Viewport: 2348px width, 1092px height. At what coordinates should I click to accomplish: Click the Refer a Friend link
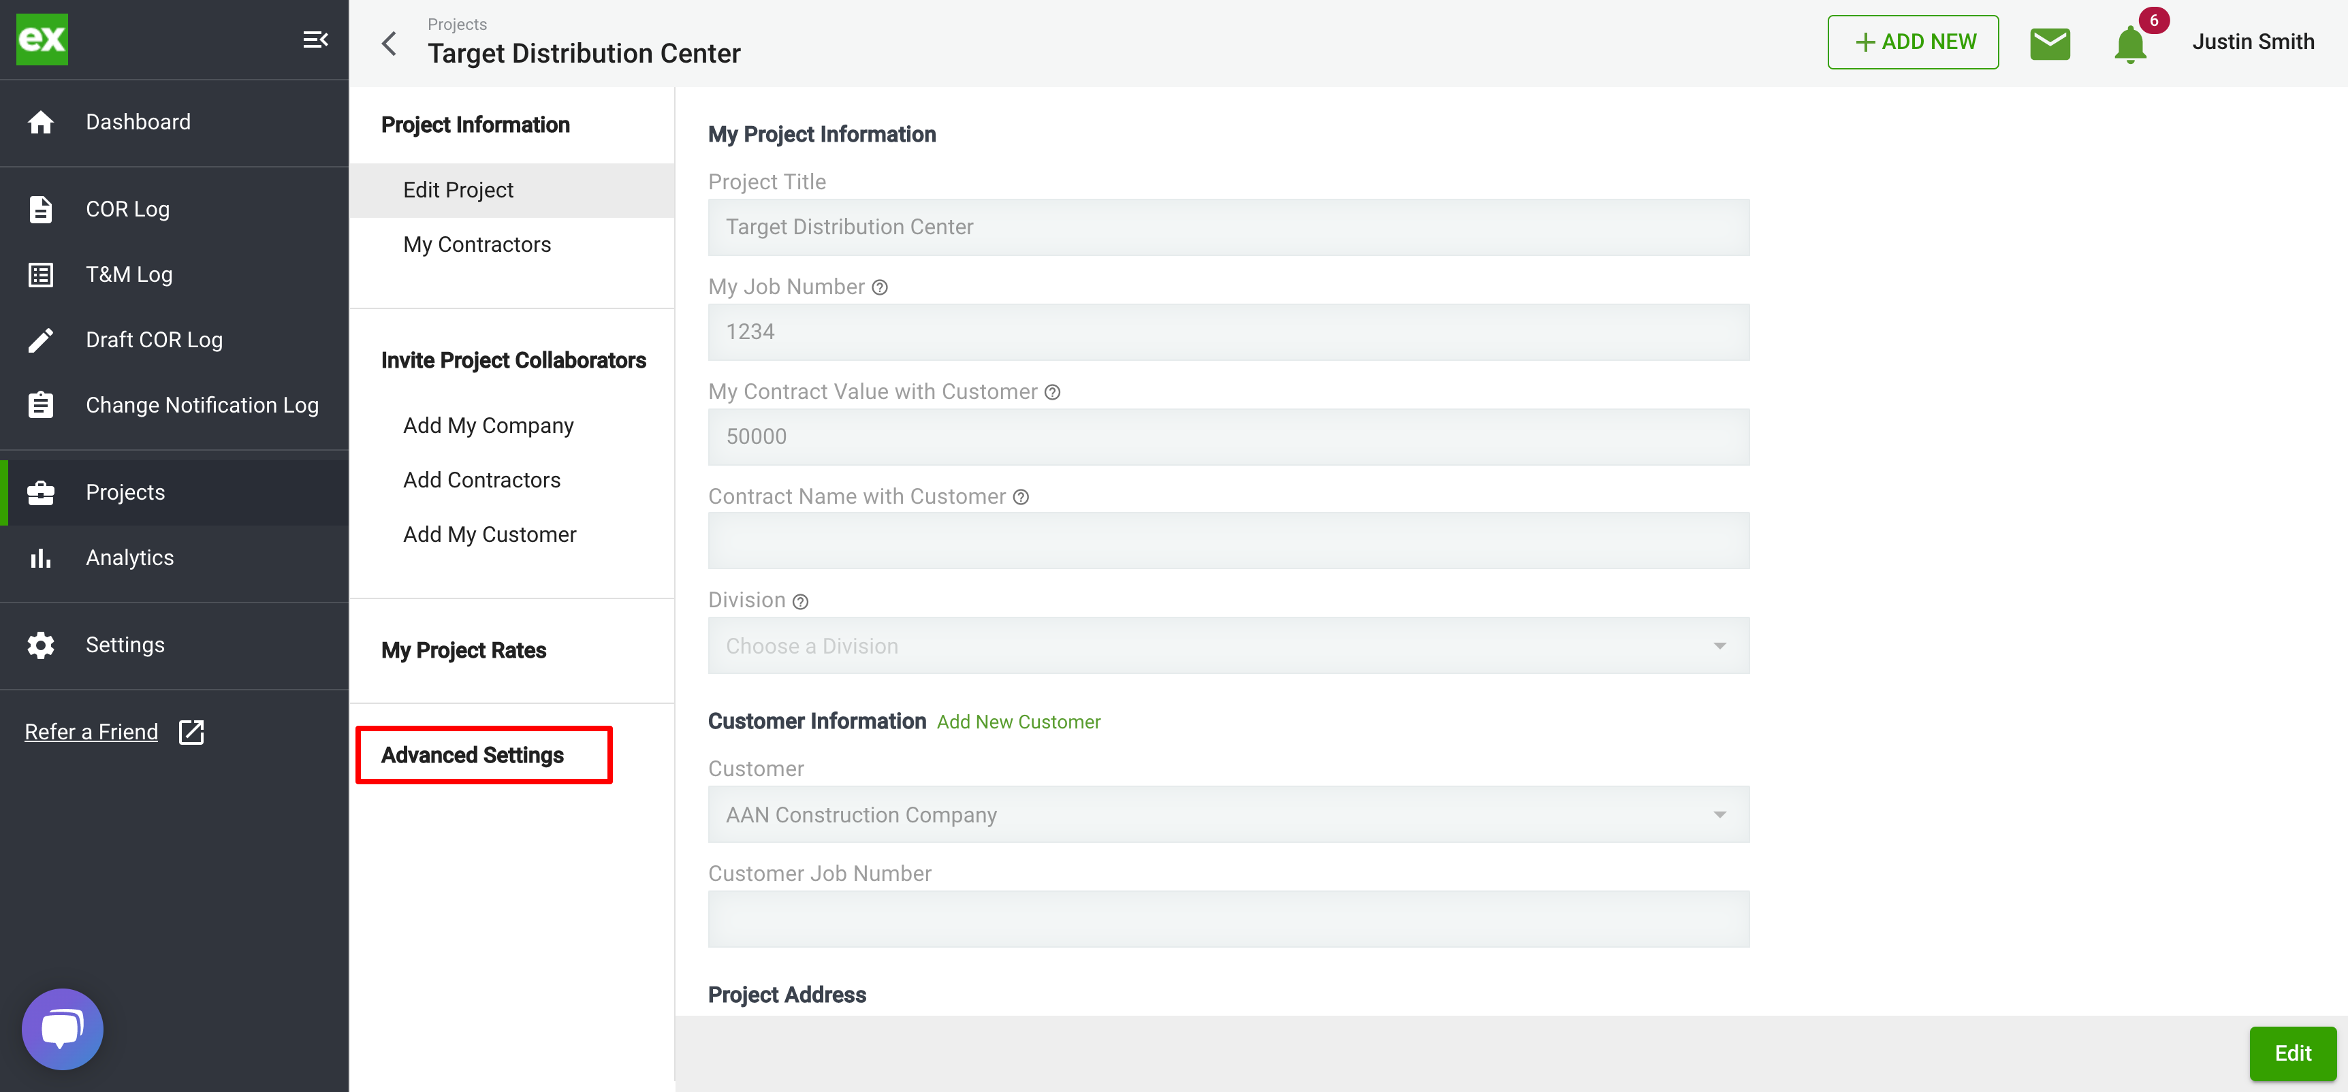pos(91,732)
